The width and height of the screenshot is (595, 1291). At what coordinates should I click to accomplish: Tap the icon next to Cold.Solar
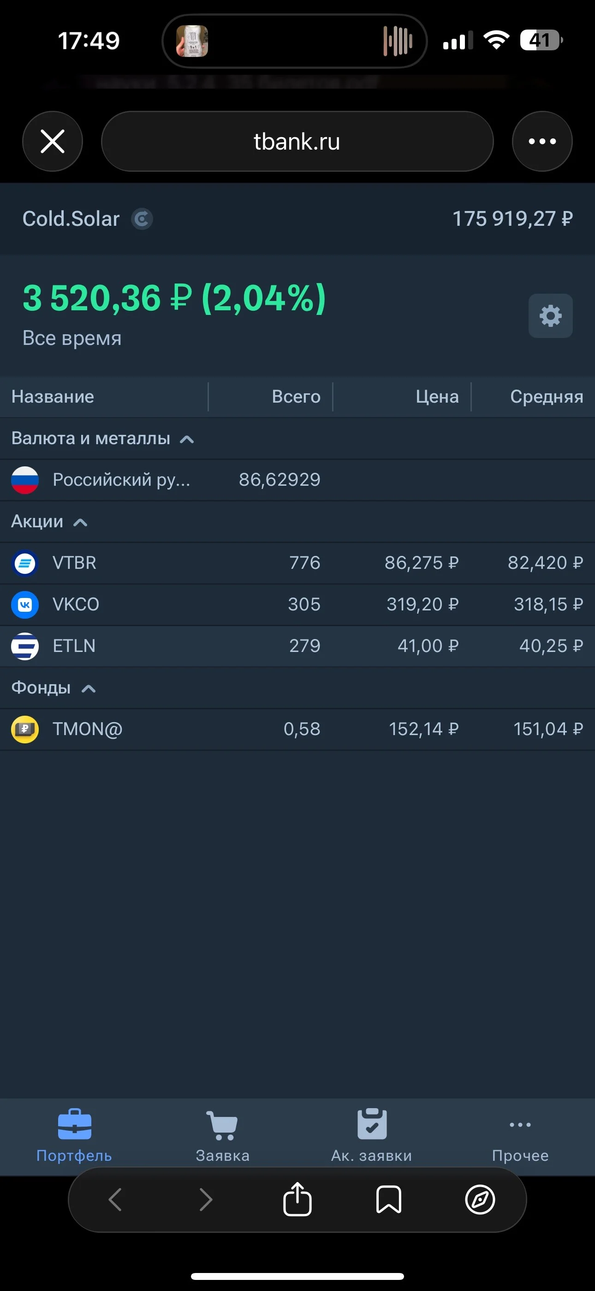142,219
